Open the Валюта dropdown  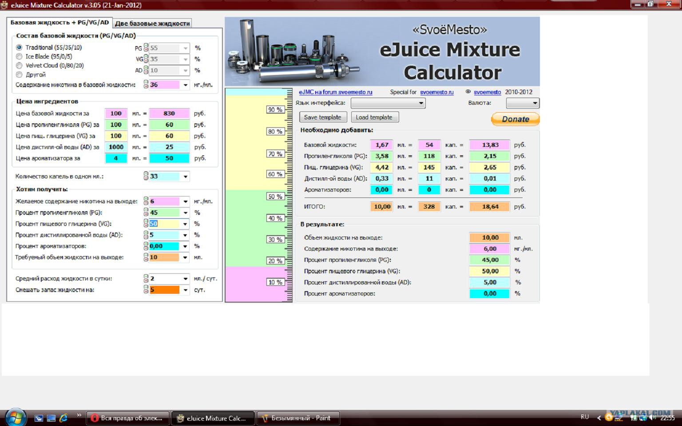523,103
